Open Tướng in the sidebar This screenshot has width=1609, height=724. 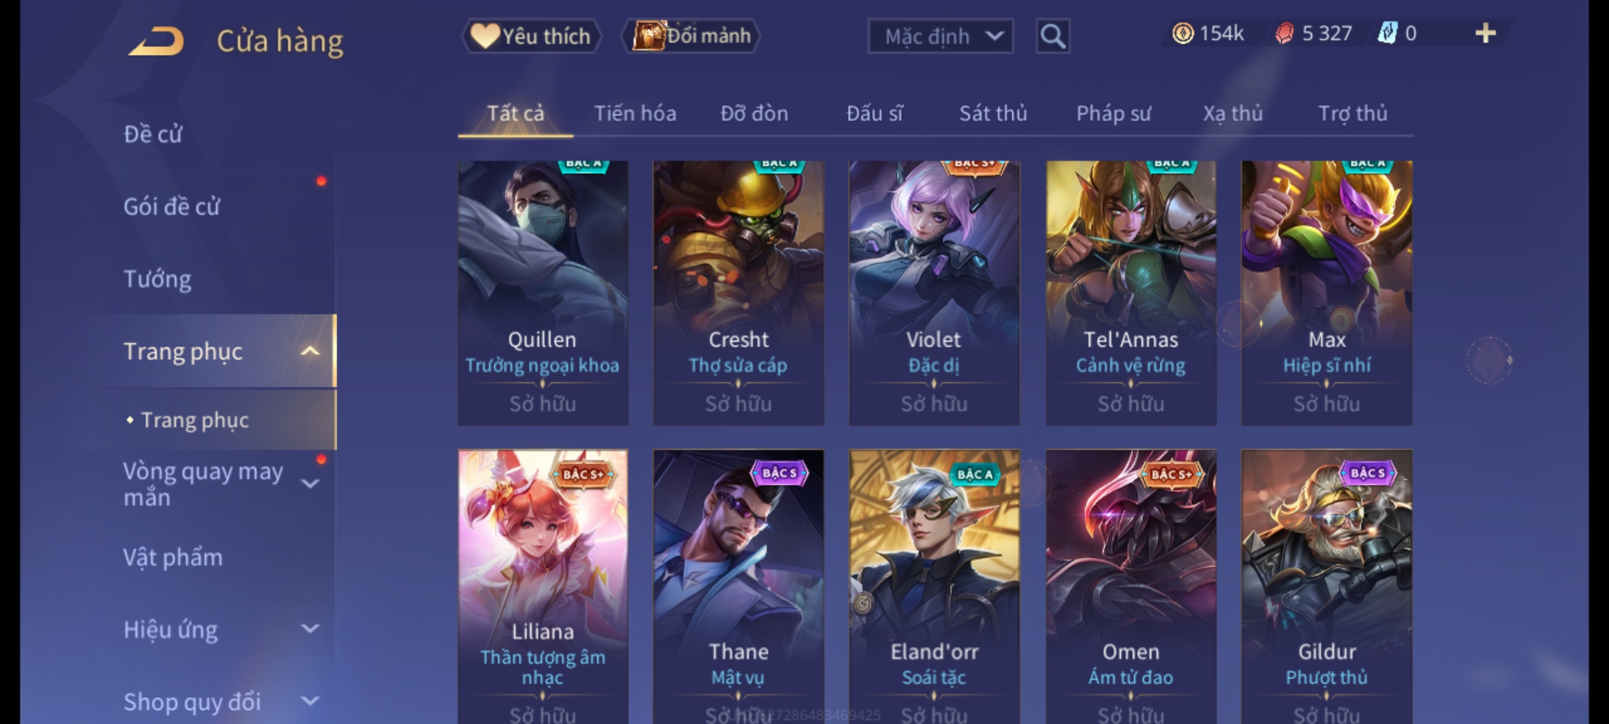(x=158, y=279)
